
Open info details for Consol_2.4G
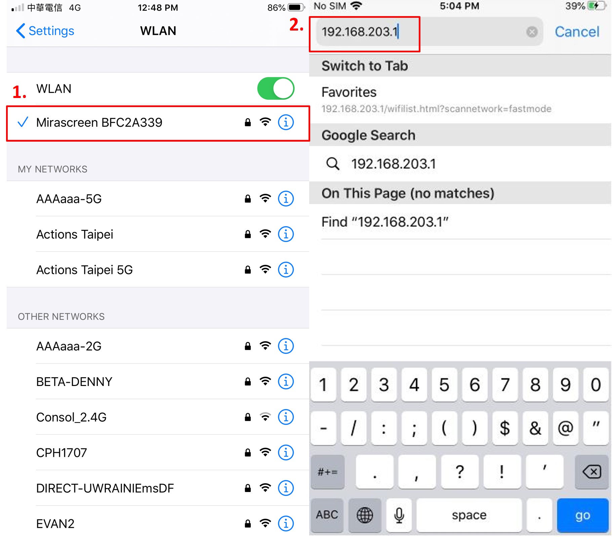coord(285,417)
